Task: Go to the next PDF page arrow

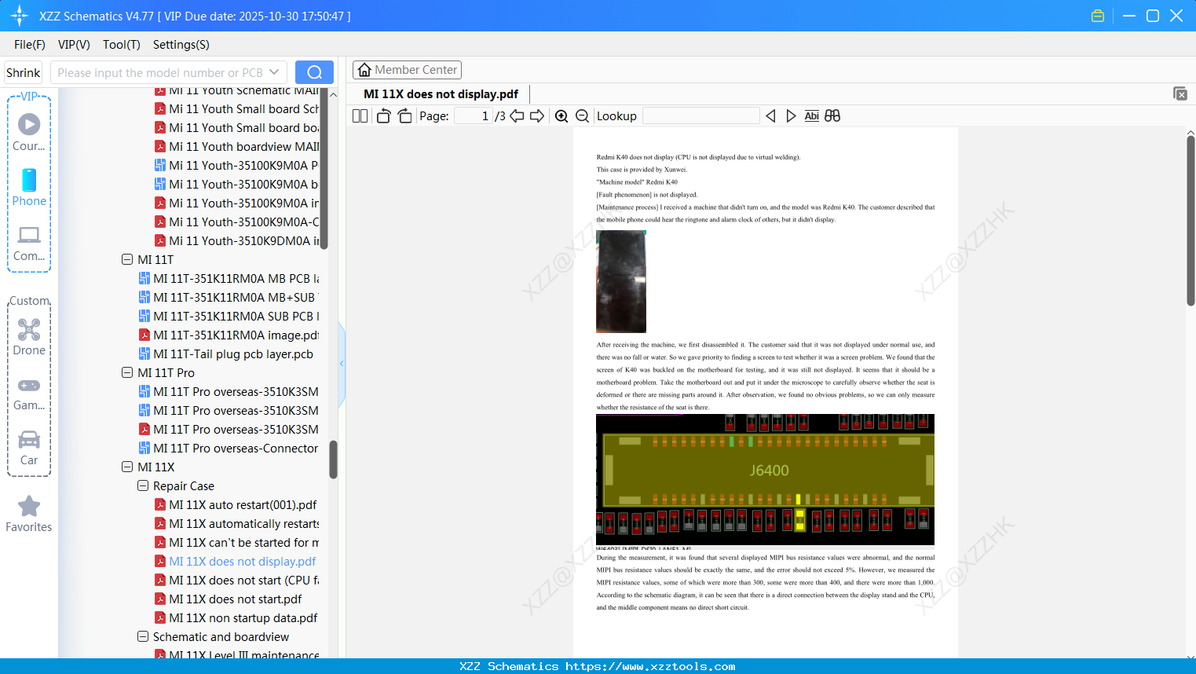Action: click(x=537, y=116)
